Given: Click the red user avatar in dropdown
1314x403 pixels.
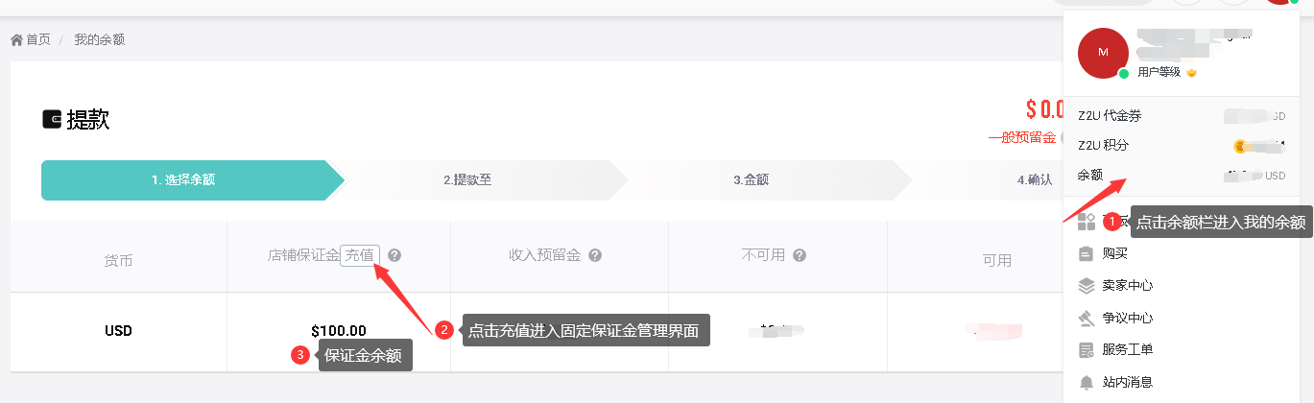Looking at the screenshot, I should pos(1103,53).
